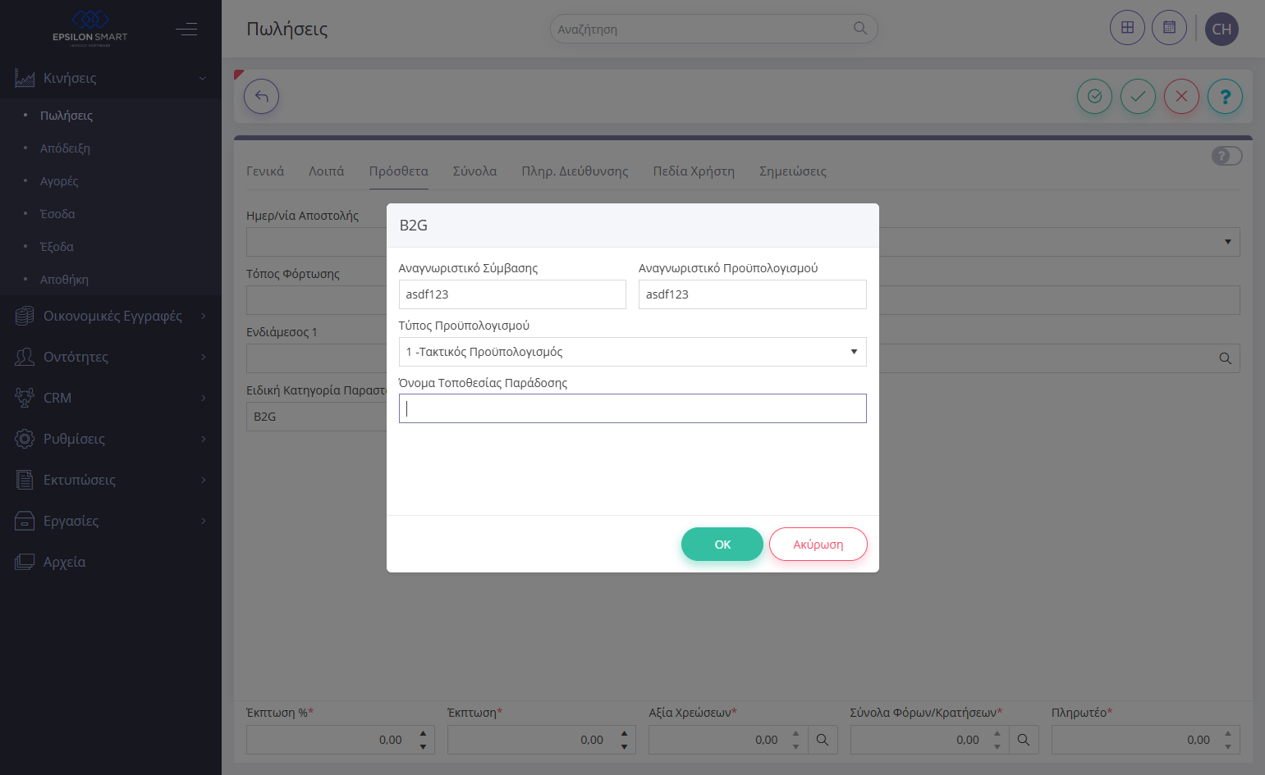Click the Αναζήτηση search box
This screenshot has width=1265, height=775.
[x=713, y=29]
